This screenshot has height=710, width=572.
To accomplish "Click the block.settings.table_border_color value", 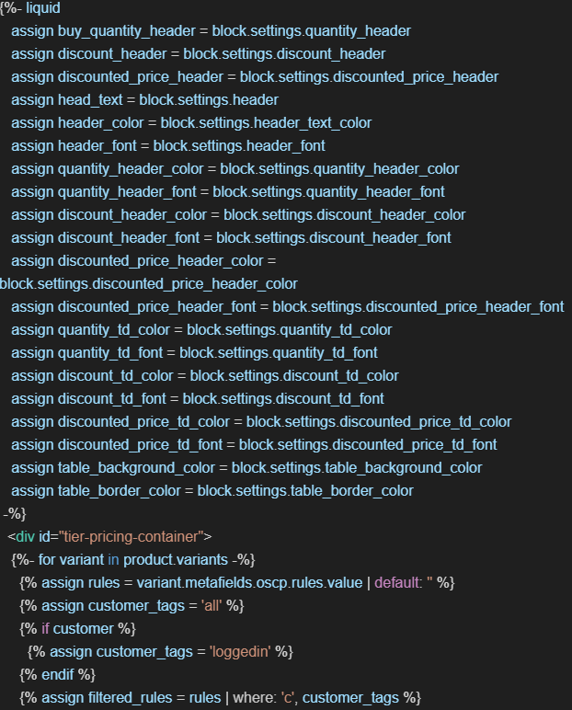I will click(x=305, y=490).
